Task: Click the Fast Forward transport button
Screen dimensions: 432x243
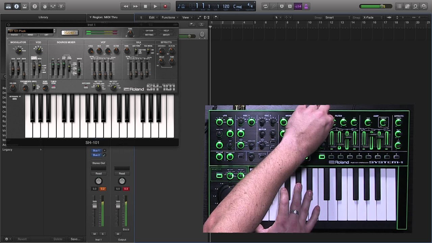Action: (x=136, y=6)
